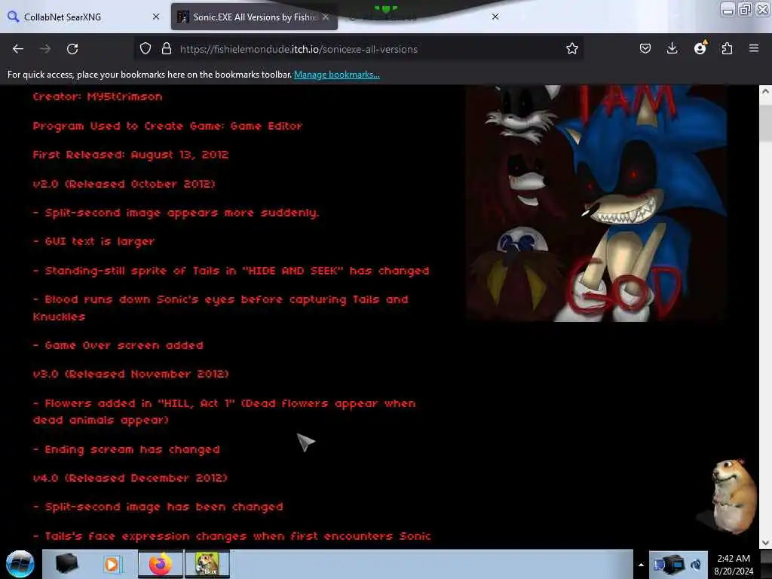Image resolution: width=772 pixels, height=579 pixels.
Task: Click 'Blood runs down Sonic's eyes' line
Action: tap(221, 308)
